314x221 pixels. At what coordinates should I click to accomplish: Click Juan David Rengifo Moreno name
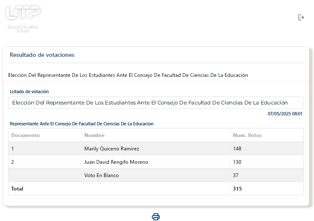pos(116,162)
